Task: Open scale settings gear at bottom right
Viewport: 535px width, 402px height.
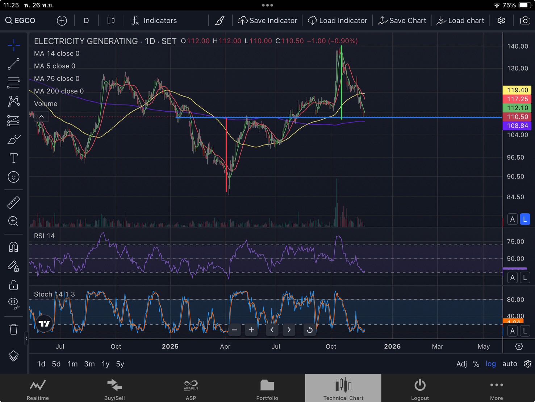Action: click(x=528, y=364)
